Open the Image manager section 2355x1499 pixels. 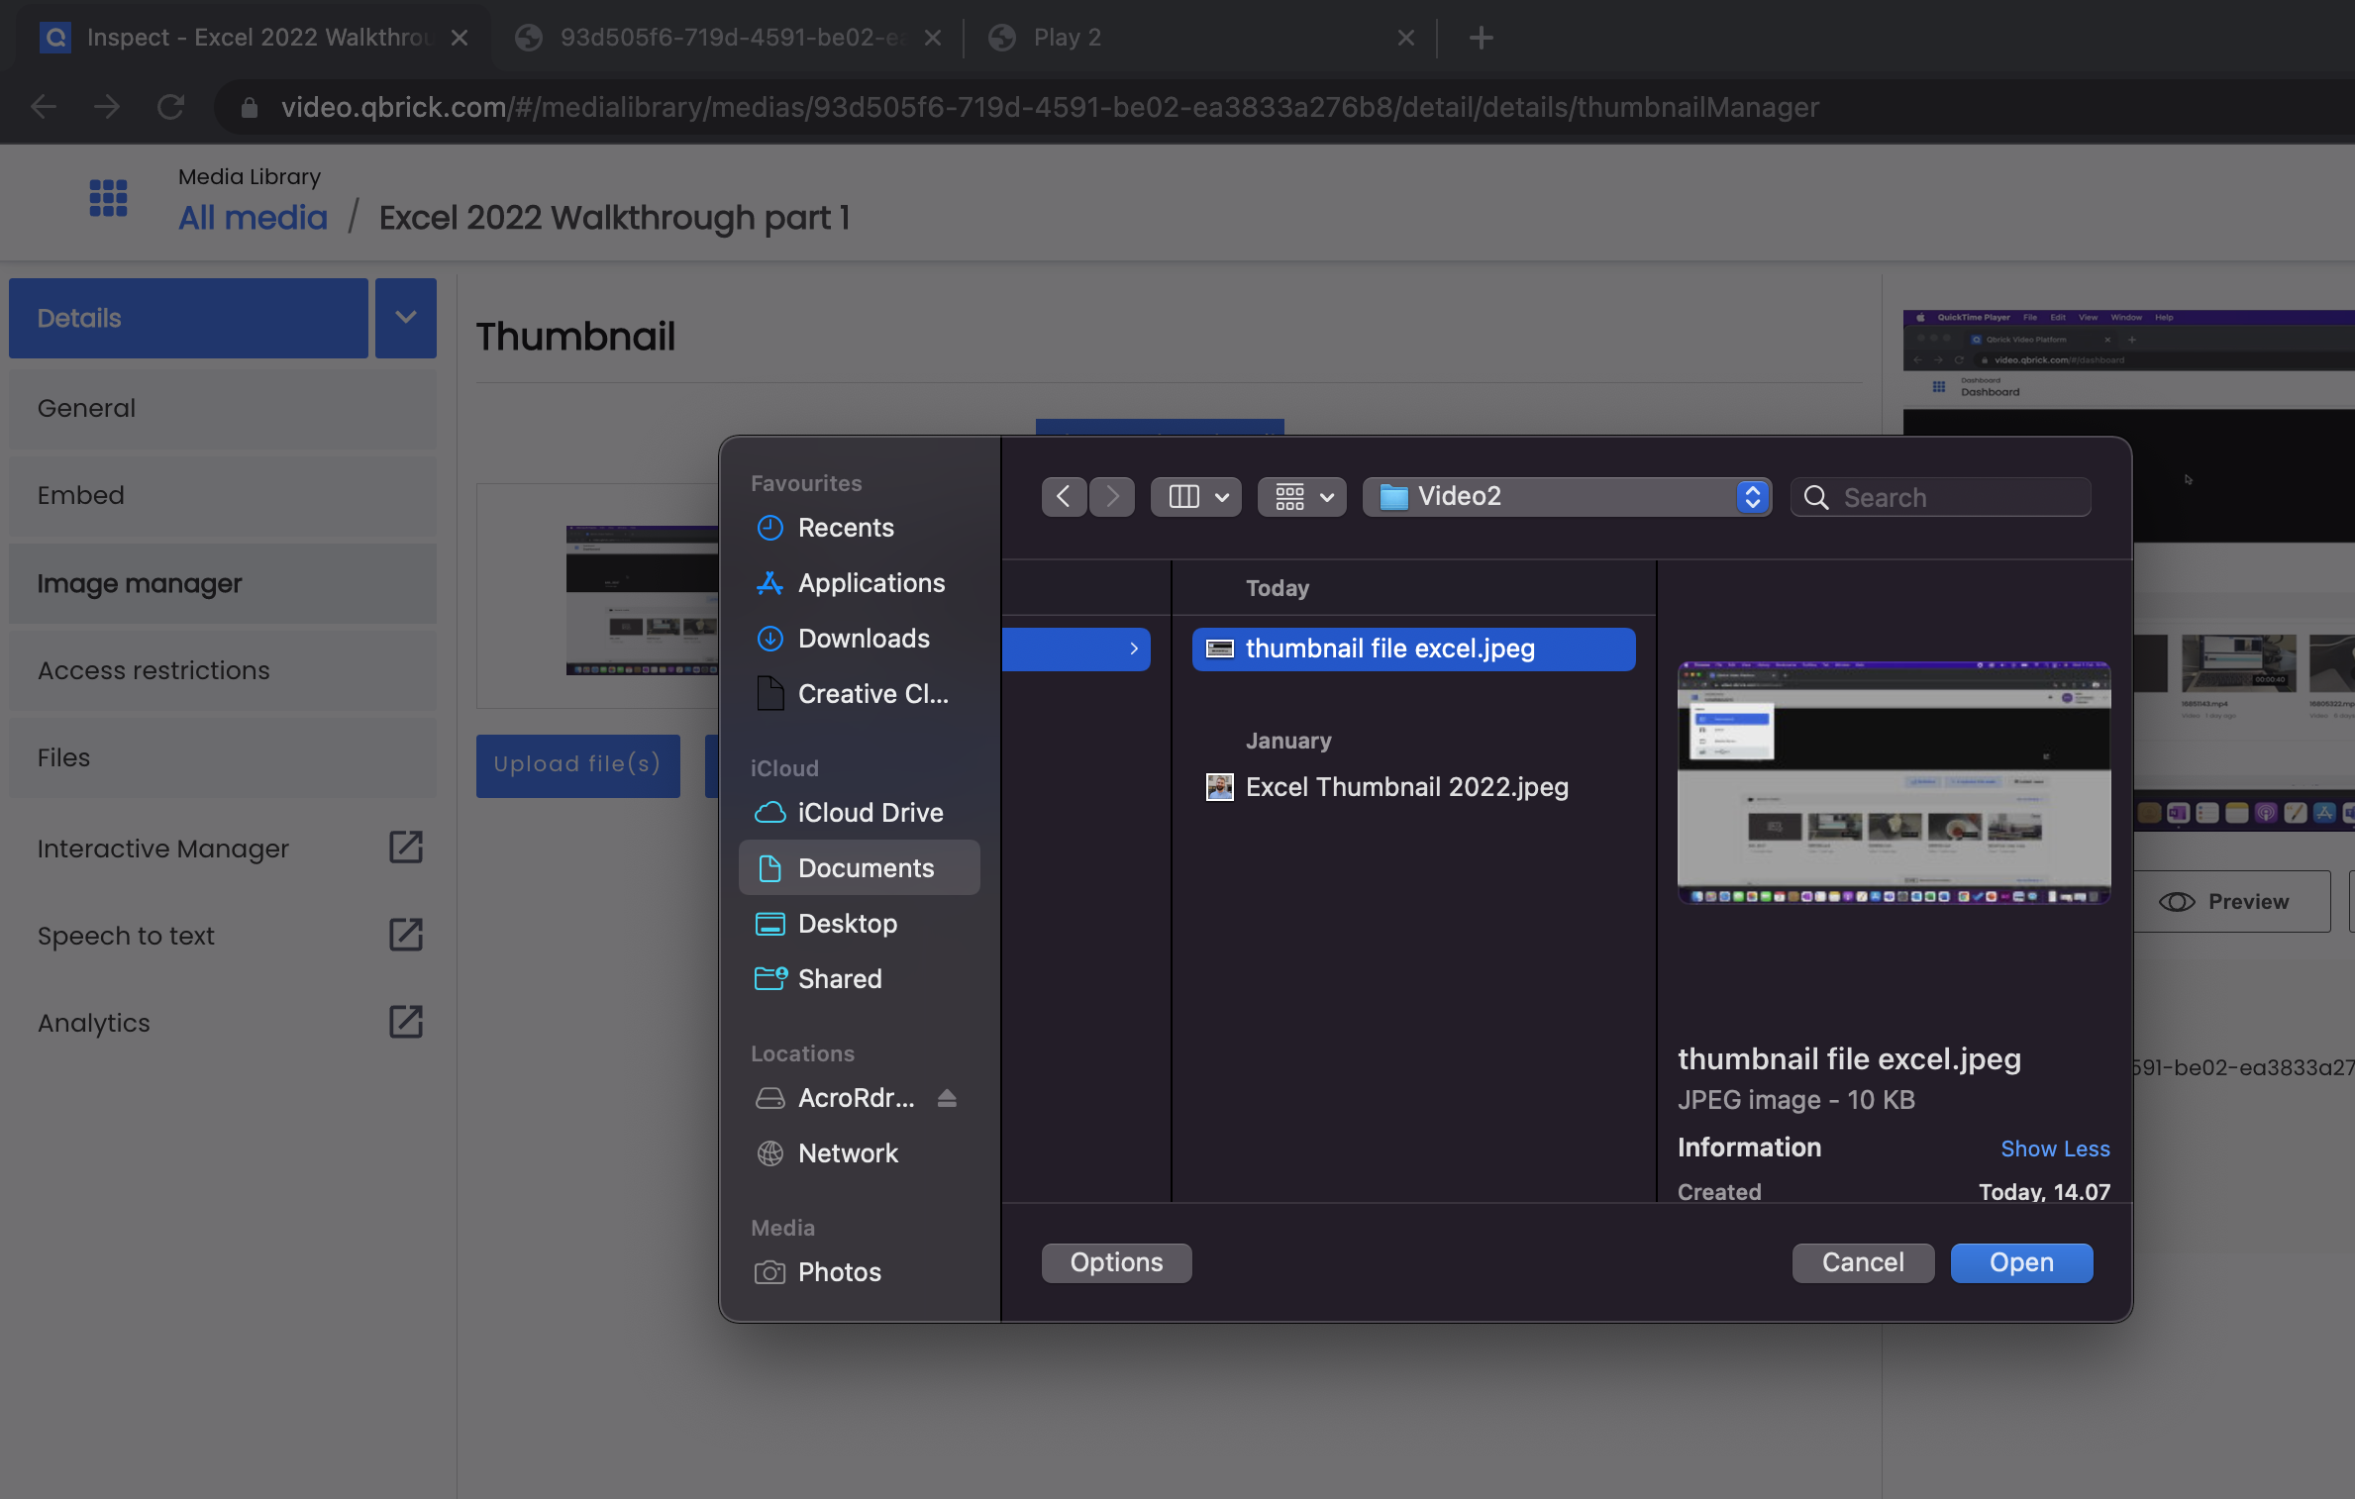[223, 583]
